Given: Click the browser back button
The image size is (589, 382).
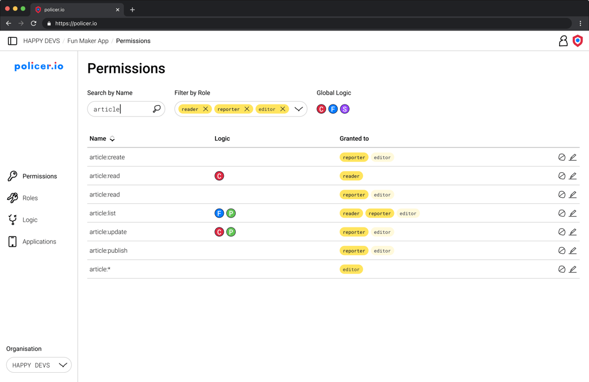Looking at the screenshot, I should point(9,24).
